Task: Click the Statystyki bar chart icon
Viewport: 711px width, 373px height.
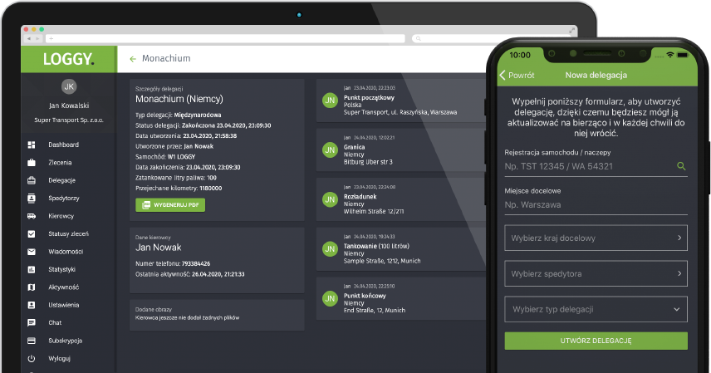Action: (32, 269)
